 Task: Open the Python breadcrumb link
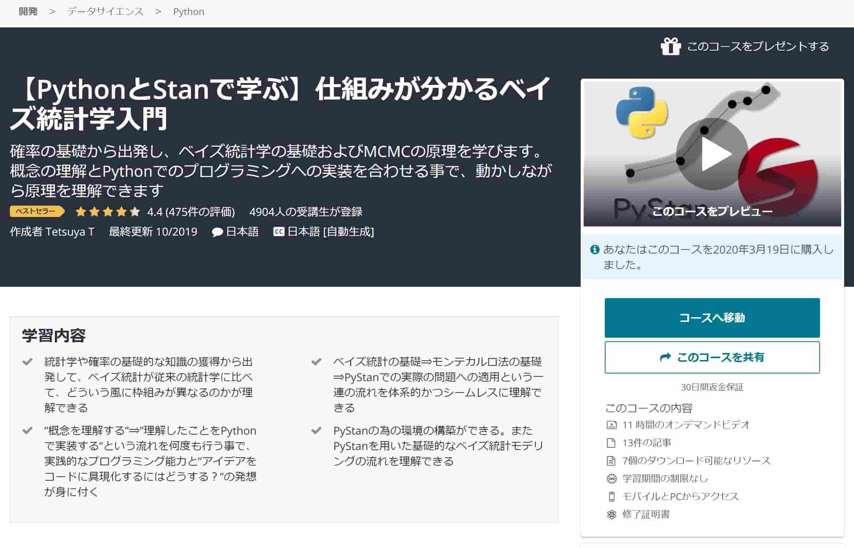coord(189,12)
